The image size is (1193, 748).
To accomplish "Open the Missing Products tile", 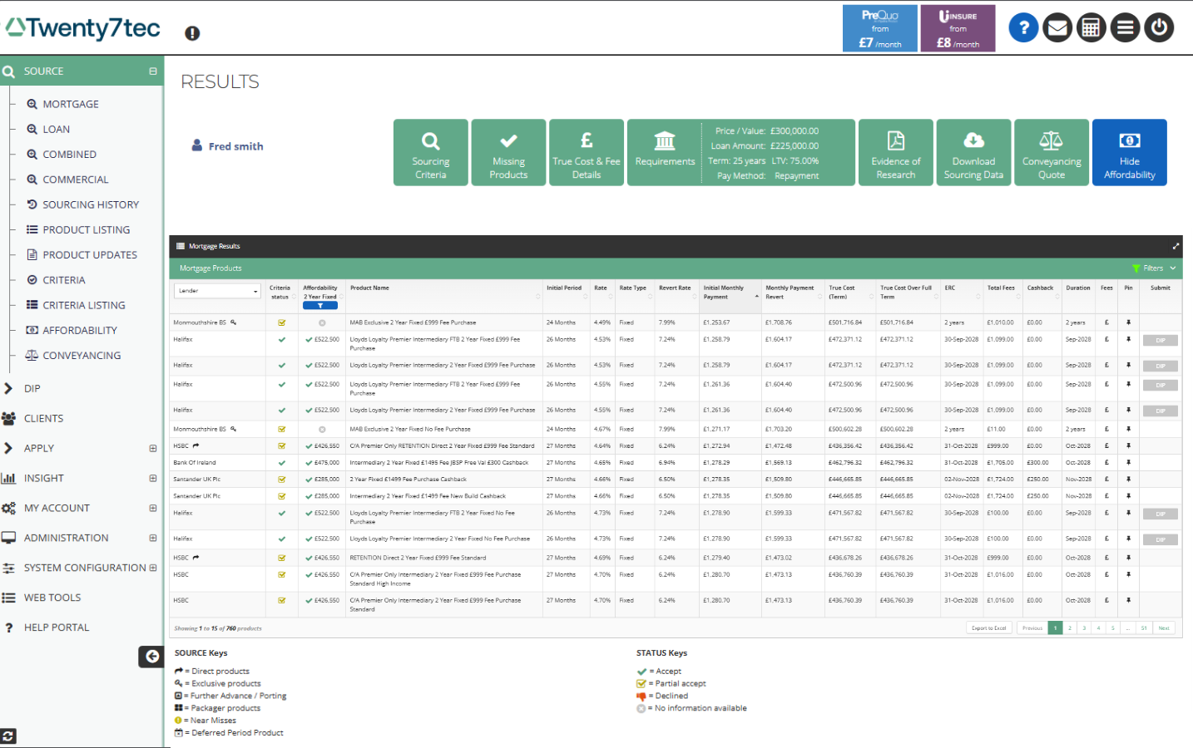I will (508, 152).
